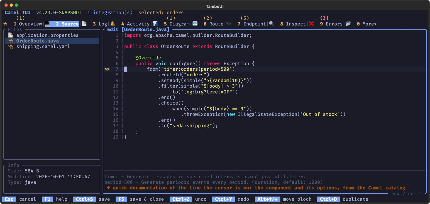Viewport: 430px width, 204px height.
Task: Click the .to("log:big?level=OFF") line
Action: tap(203, 92)
